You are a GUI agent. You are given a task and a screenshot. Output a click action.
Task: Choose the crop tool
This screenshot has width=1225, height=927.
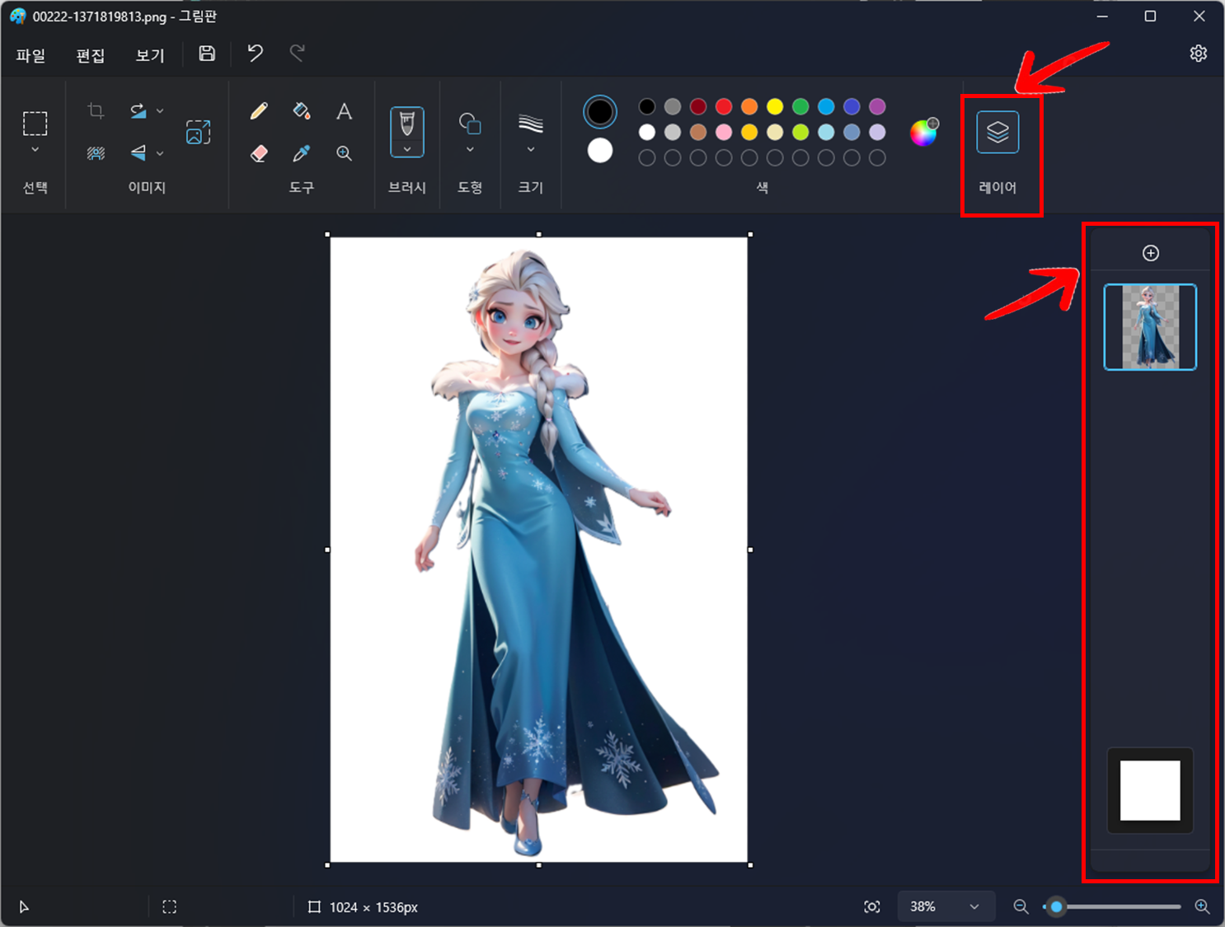pyautogui.click(x=96, y=110)
